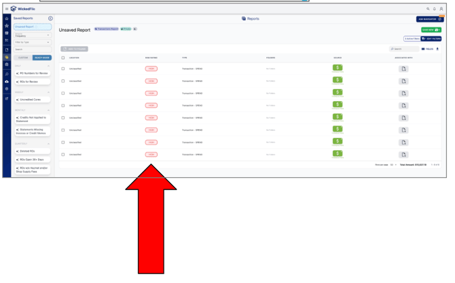Open ROs for Review report

pyautogui.click(x=33, y=81)
